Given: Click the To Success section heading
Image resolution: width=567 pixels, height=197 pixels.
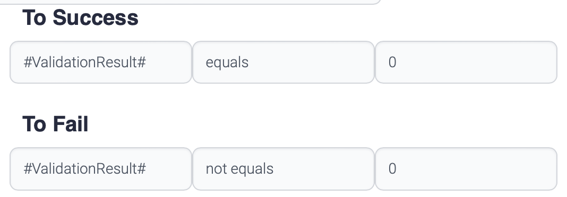Looking at the screenshot, I should point(80,17).
